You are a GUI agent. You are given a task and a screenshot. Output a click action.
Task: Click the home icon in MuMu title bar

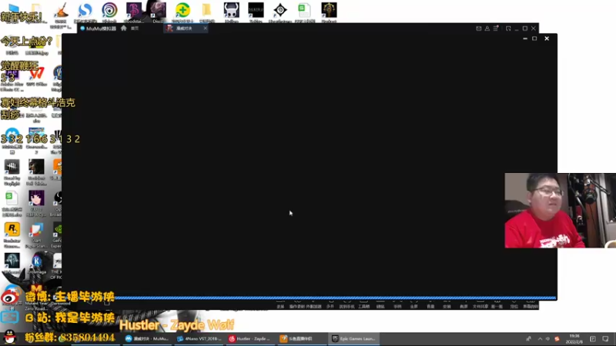[124, 28]
